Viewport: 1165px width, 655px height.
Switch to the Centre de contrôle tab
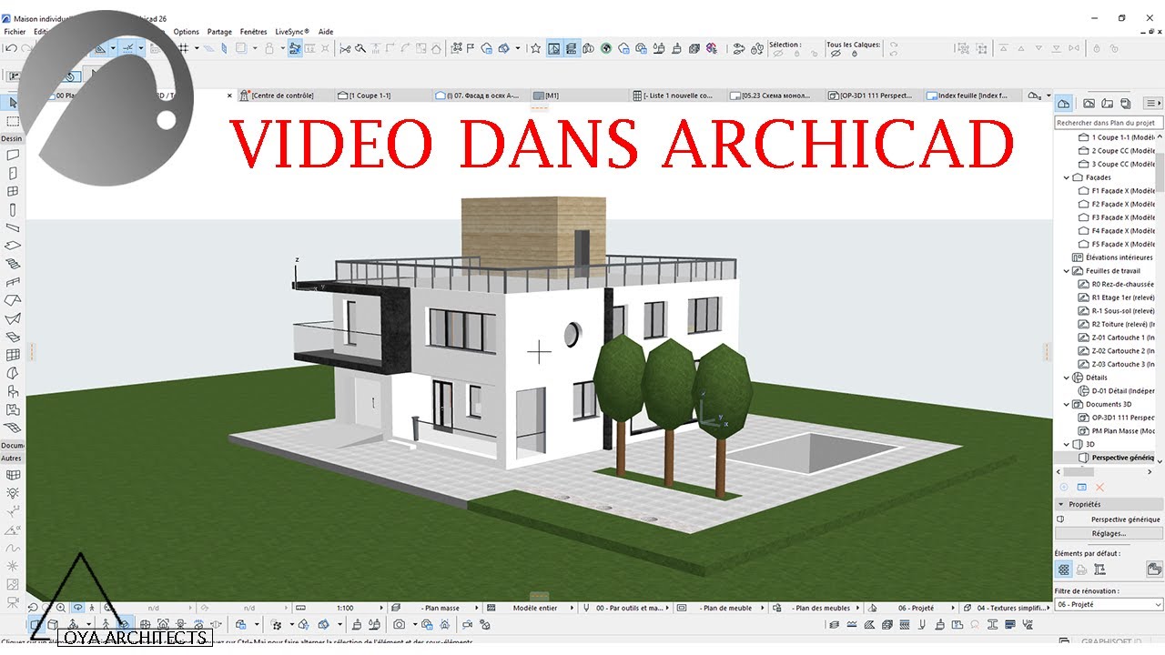(x=284, y=96)
